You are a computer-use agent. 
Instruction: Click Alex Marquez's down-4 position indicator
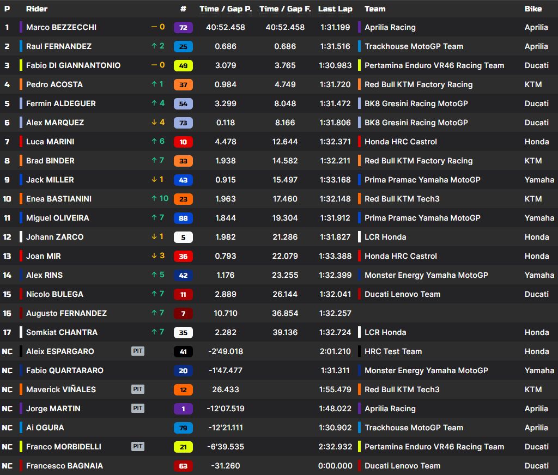pyautogui.click(x=158, y=123)
